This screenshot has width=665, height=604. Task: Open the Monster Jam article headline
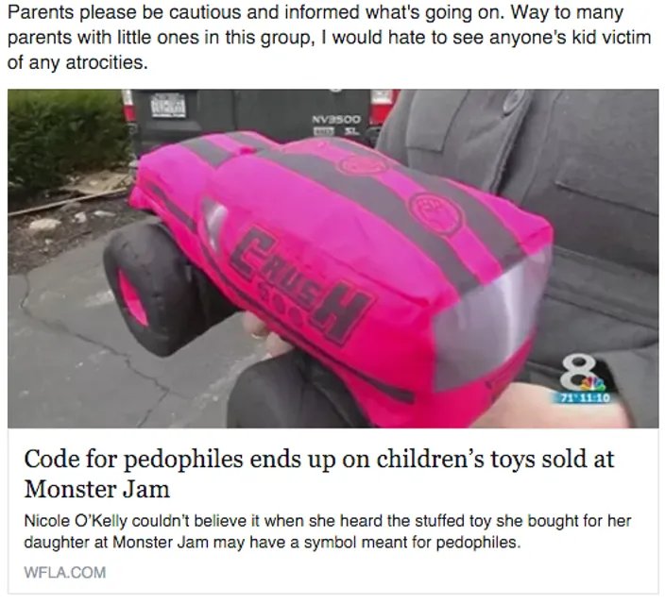tap(318, 474)
